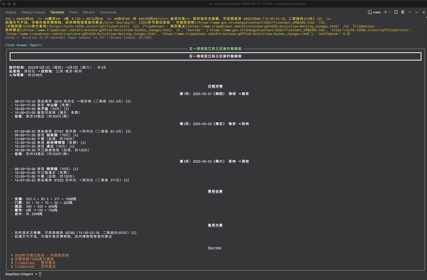
Task: Expand the terminal launch profile dropdown arrow
Action: coord(390,12)
